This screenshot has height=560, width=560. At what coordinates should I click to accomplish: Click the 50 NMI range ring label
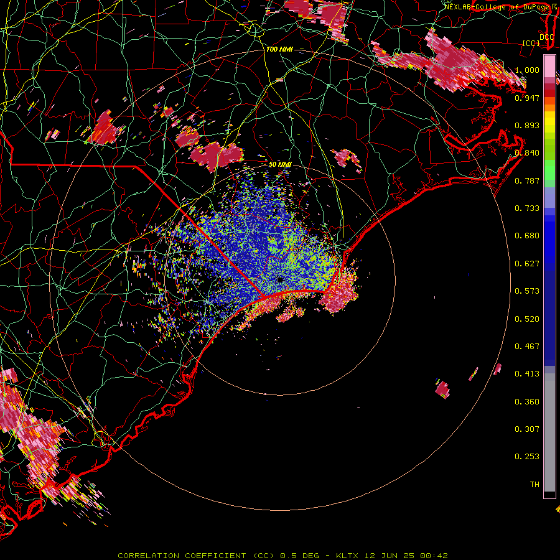[x=280, y=164]
